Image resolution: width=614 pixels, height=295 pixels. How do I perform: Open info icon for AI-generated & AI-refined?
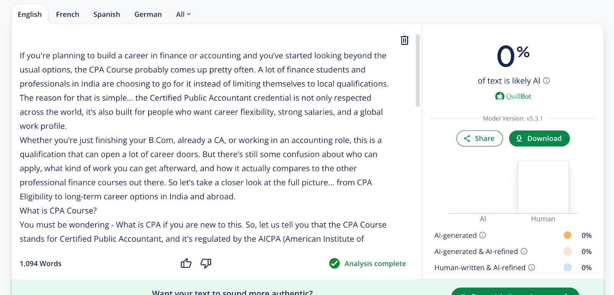click(524, 251)
